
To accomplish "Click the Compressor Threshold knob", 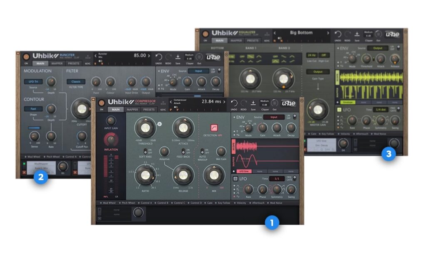I will tap(145, 128).
